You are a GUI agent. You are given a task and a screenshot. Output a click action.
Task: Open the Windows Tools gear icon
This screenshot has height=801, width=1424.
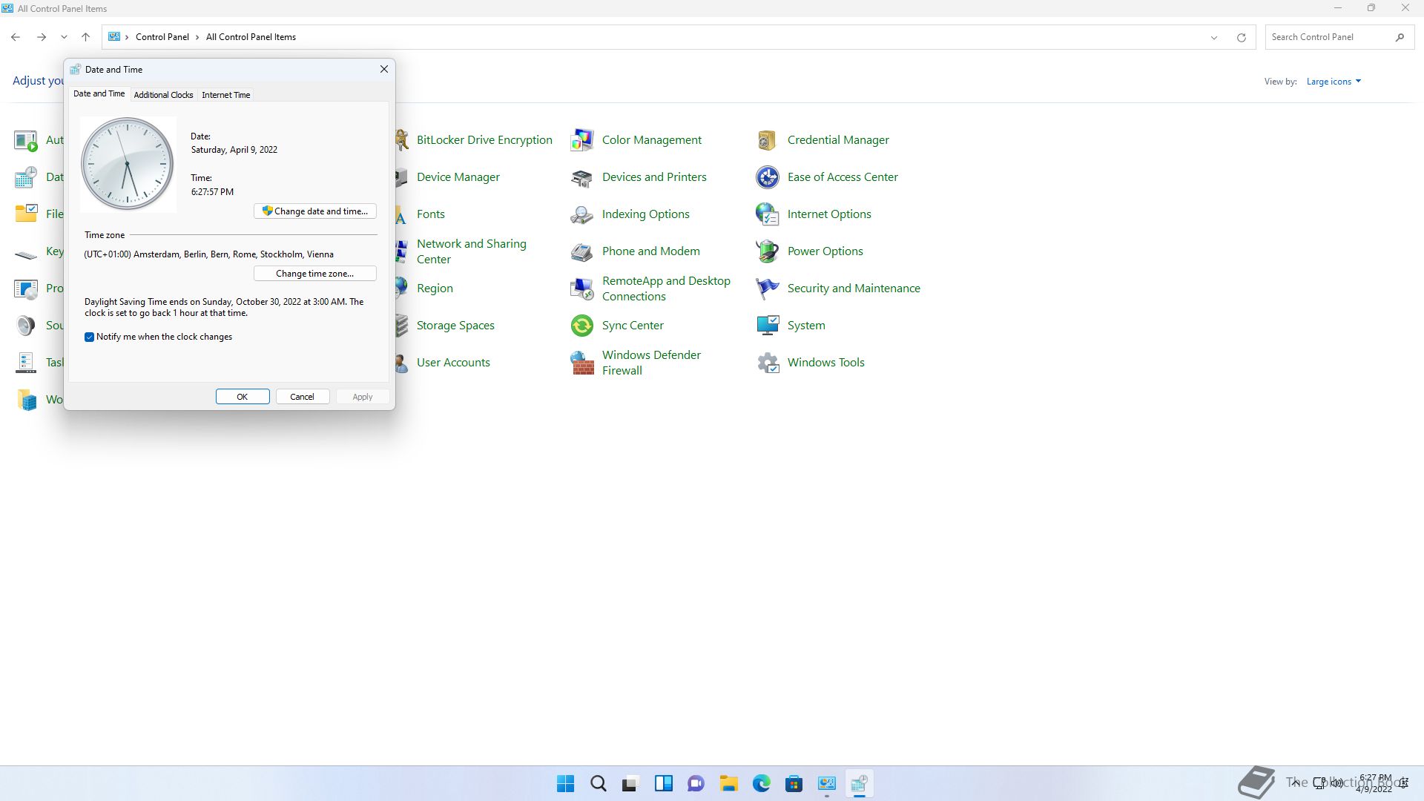click(x=767, y=362)
